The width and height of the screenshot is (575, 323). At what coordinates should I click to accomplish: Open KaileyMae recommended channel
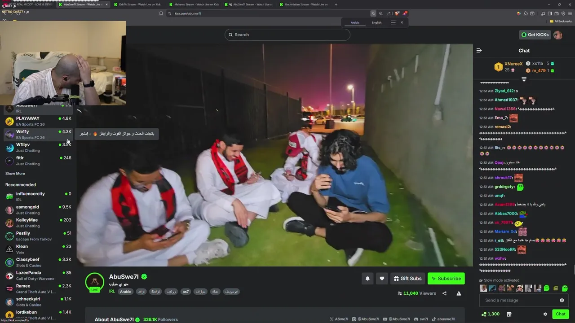[x=38, y=223]
